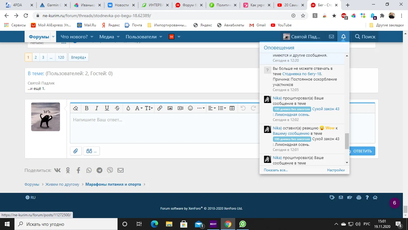Image resolution: width=408 pixels, height=230 pixels.
Task: Open the Святой Пад... user account menu
Action: [302, 37]
